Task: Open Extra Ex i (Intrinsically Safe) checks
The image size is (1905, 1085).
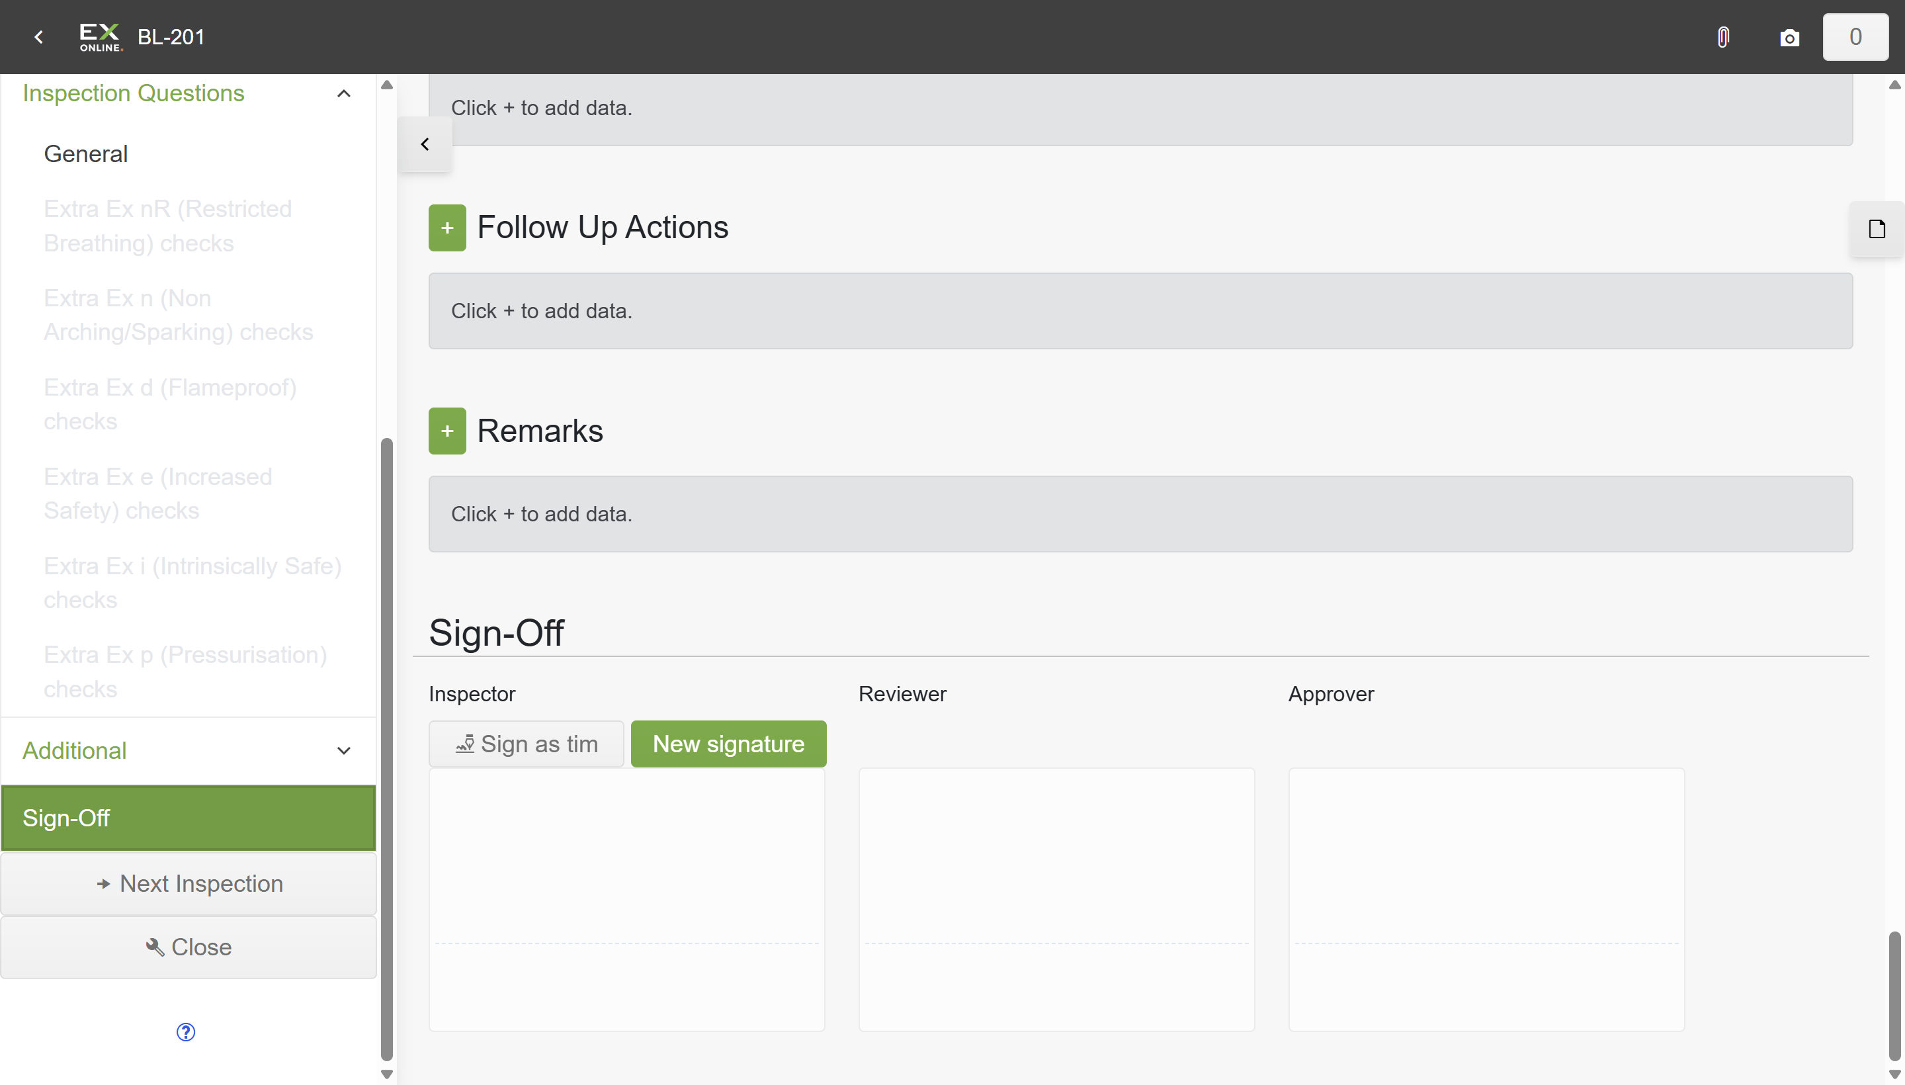Action: 192,583
